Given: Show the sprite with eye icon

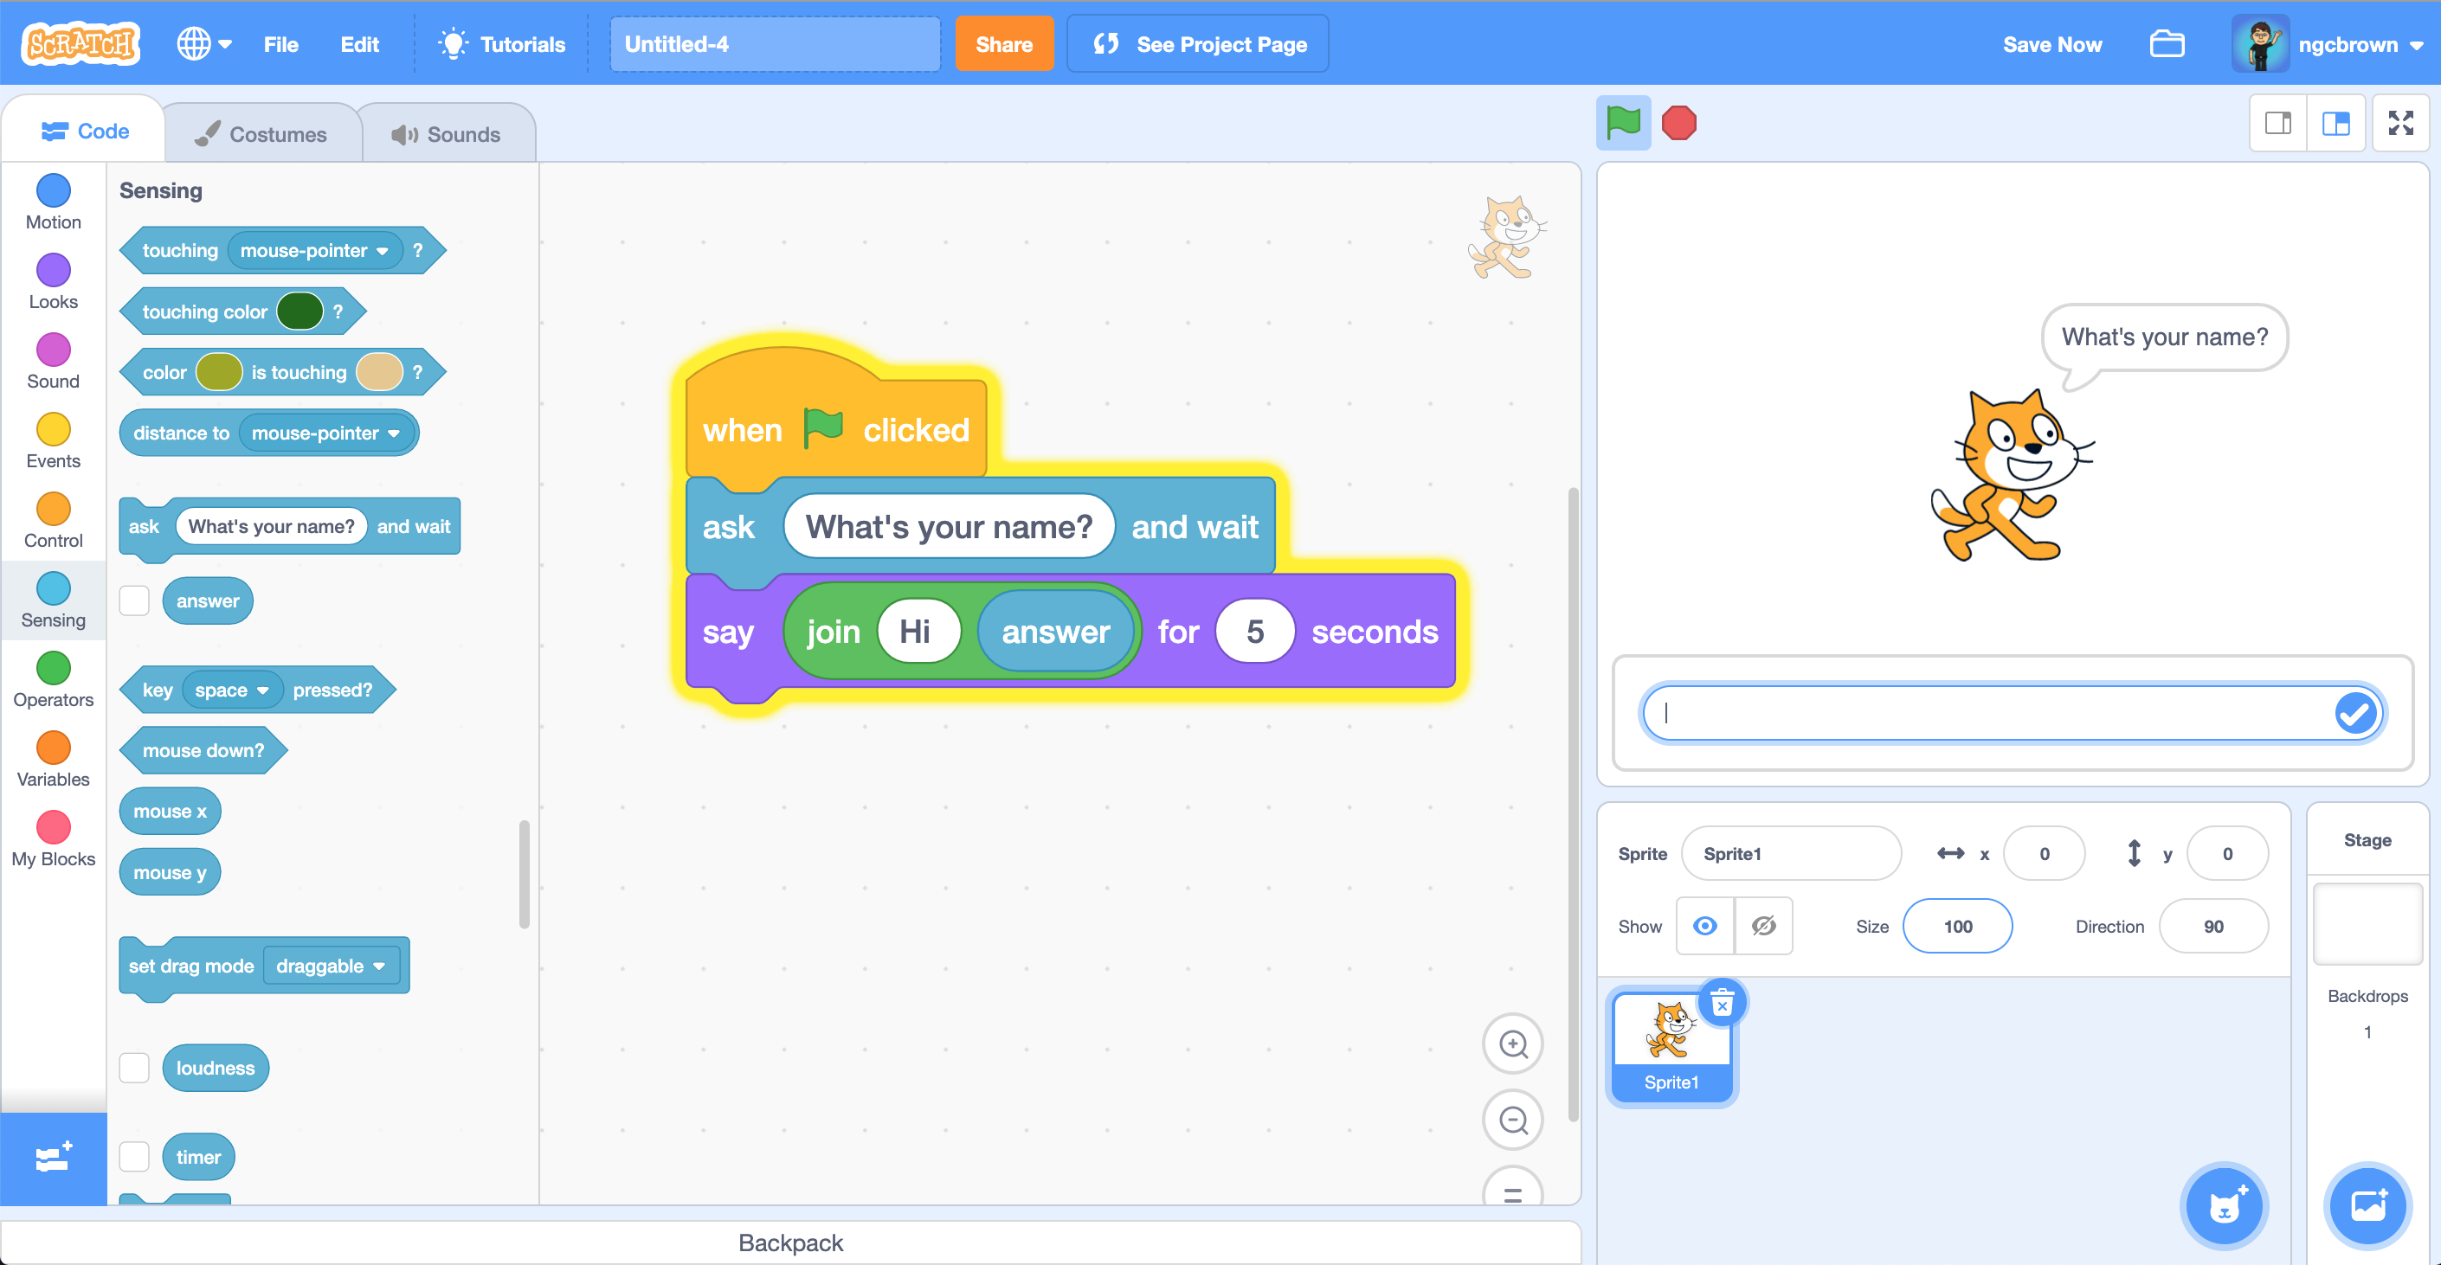Looking at the screenshot, I should click(x=1704, y=926).
